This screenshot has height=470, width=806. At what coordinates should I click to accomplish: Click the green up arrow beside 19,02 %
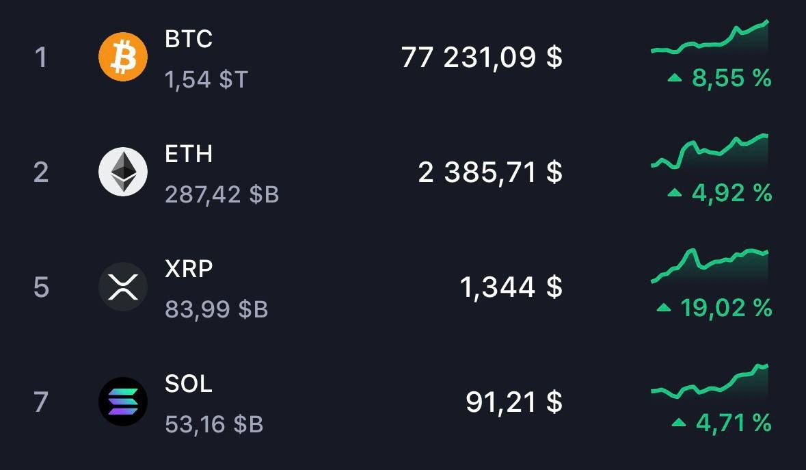[664, 307]
